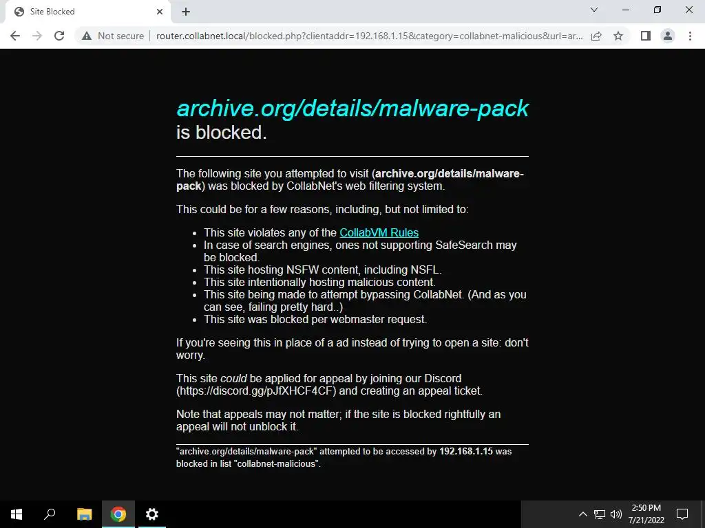Open a new browser tab
This screenshot has height=528, width=705.
click(186, 12)
